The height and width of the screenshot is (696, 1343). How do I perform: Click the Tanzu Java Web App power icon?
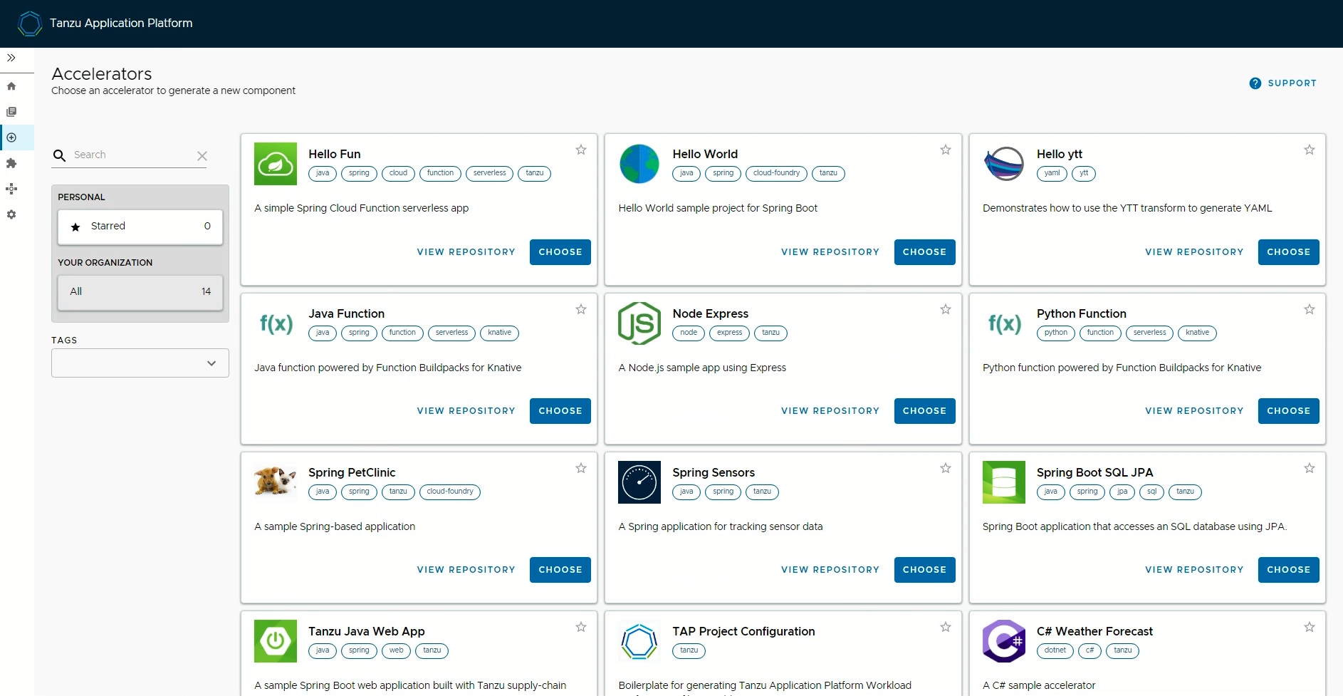[276, 641]
